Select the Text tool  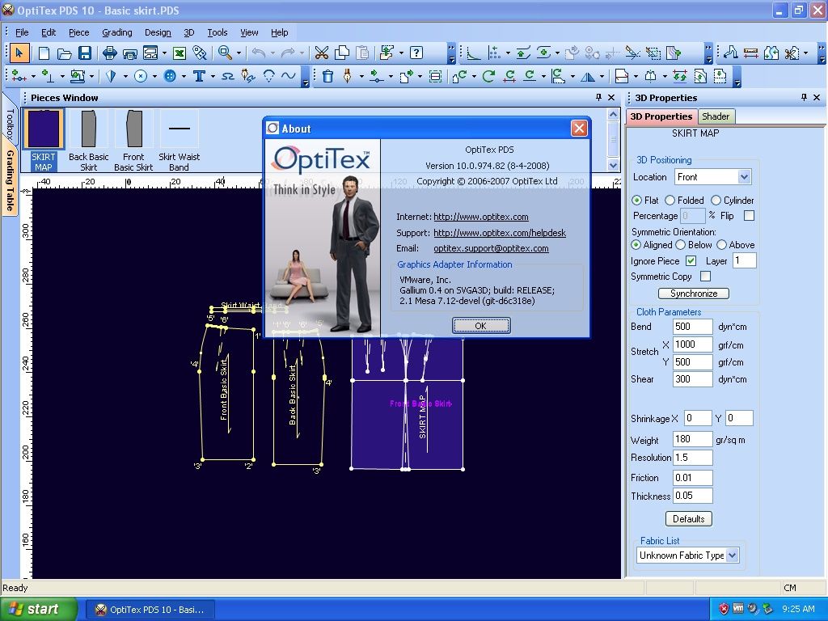[199, 77]
